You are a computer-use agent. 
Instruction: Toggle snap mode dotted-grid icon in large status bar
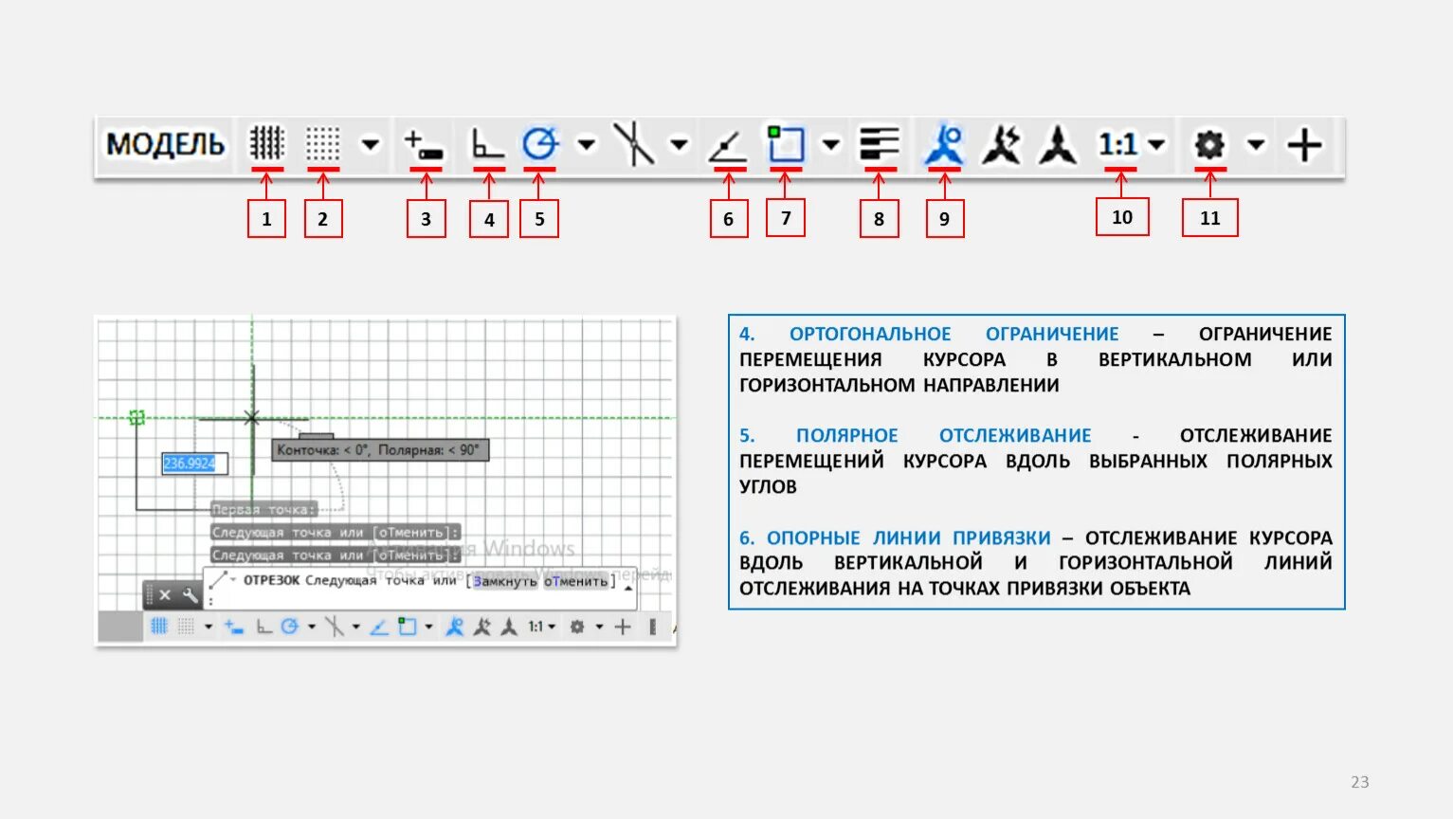click(x=322, y=145)
